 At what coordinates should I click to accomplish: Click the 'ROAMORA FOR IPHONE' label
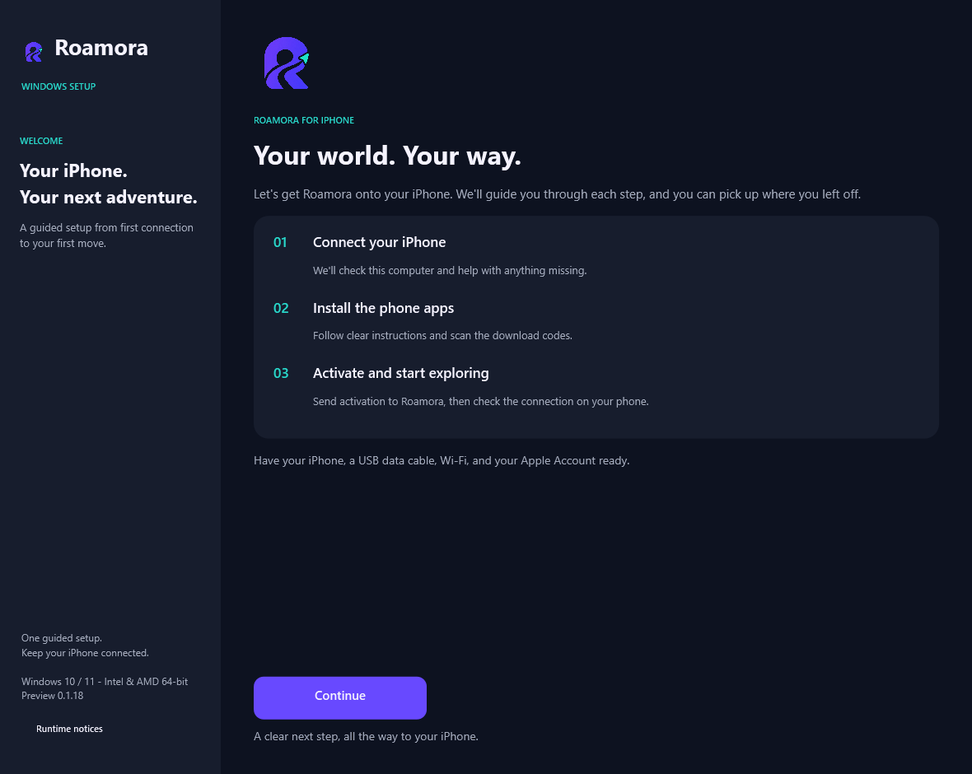click(x=304, y=120)
